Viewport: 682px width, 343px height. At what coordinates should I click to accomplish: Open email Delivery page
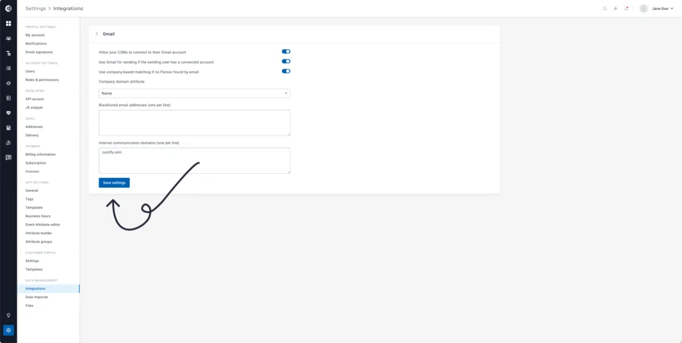[x=32, y=135]
